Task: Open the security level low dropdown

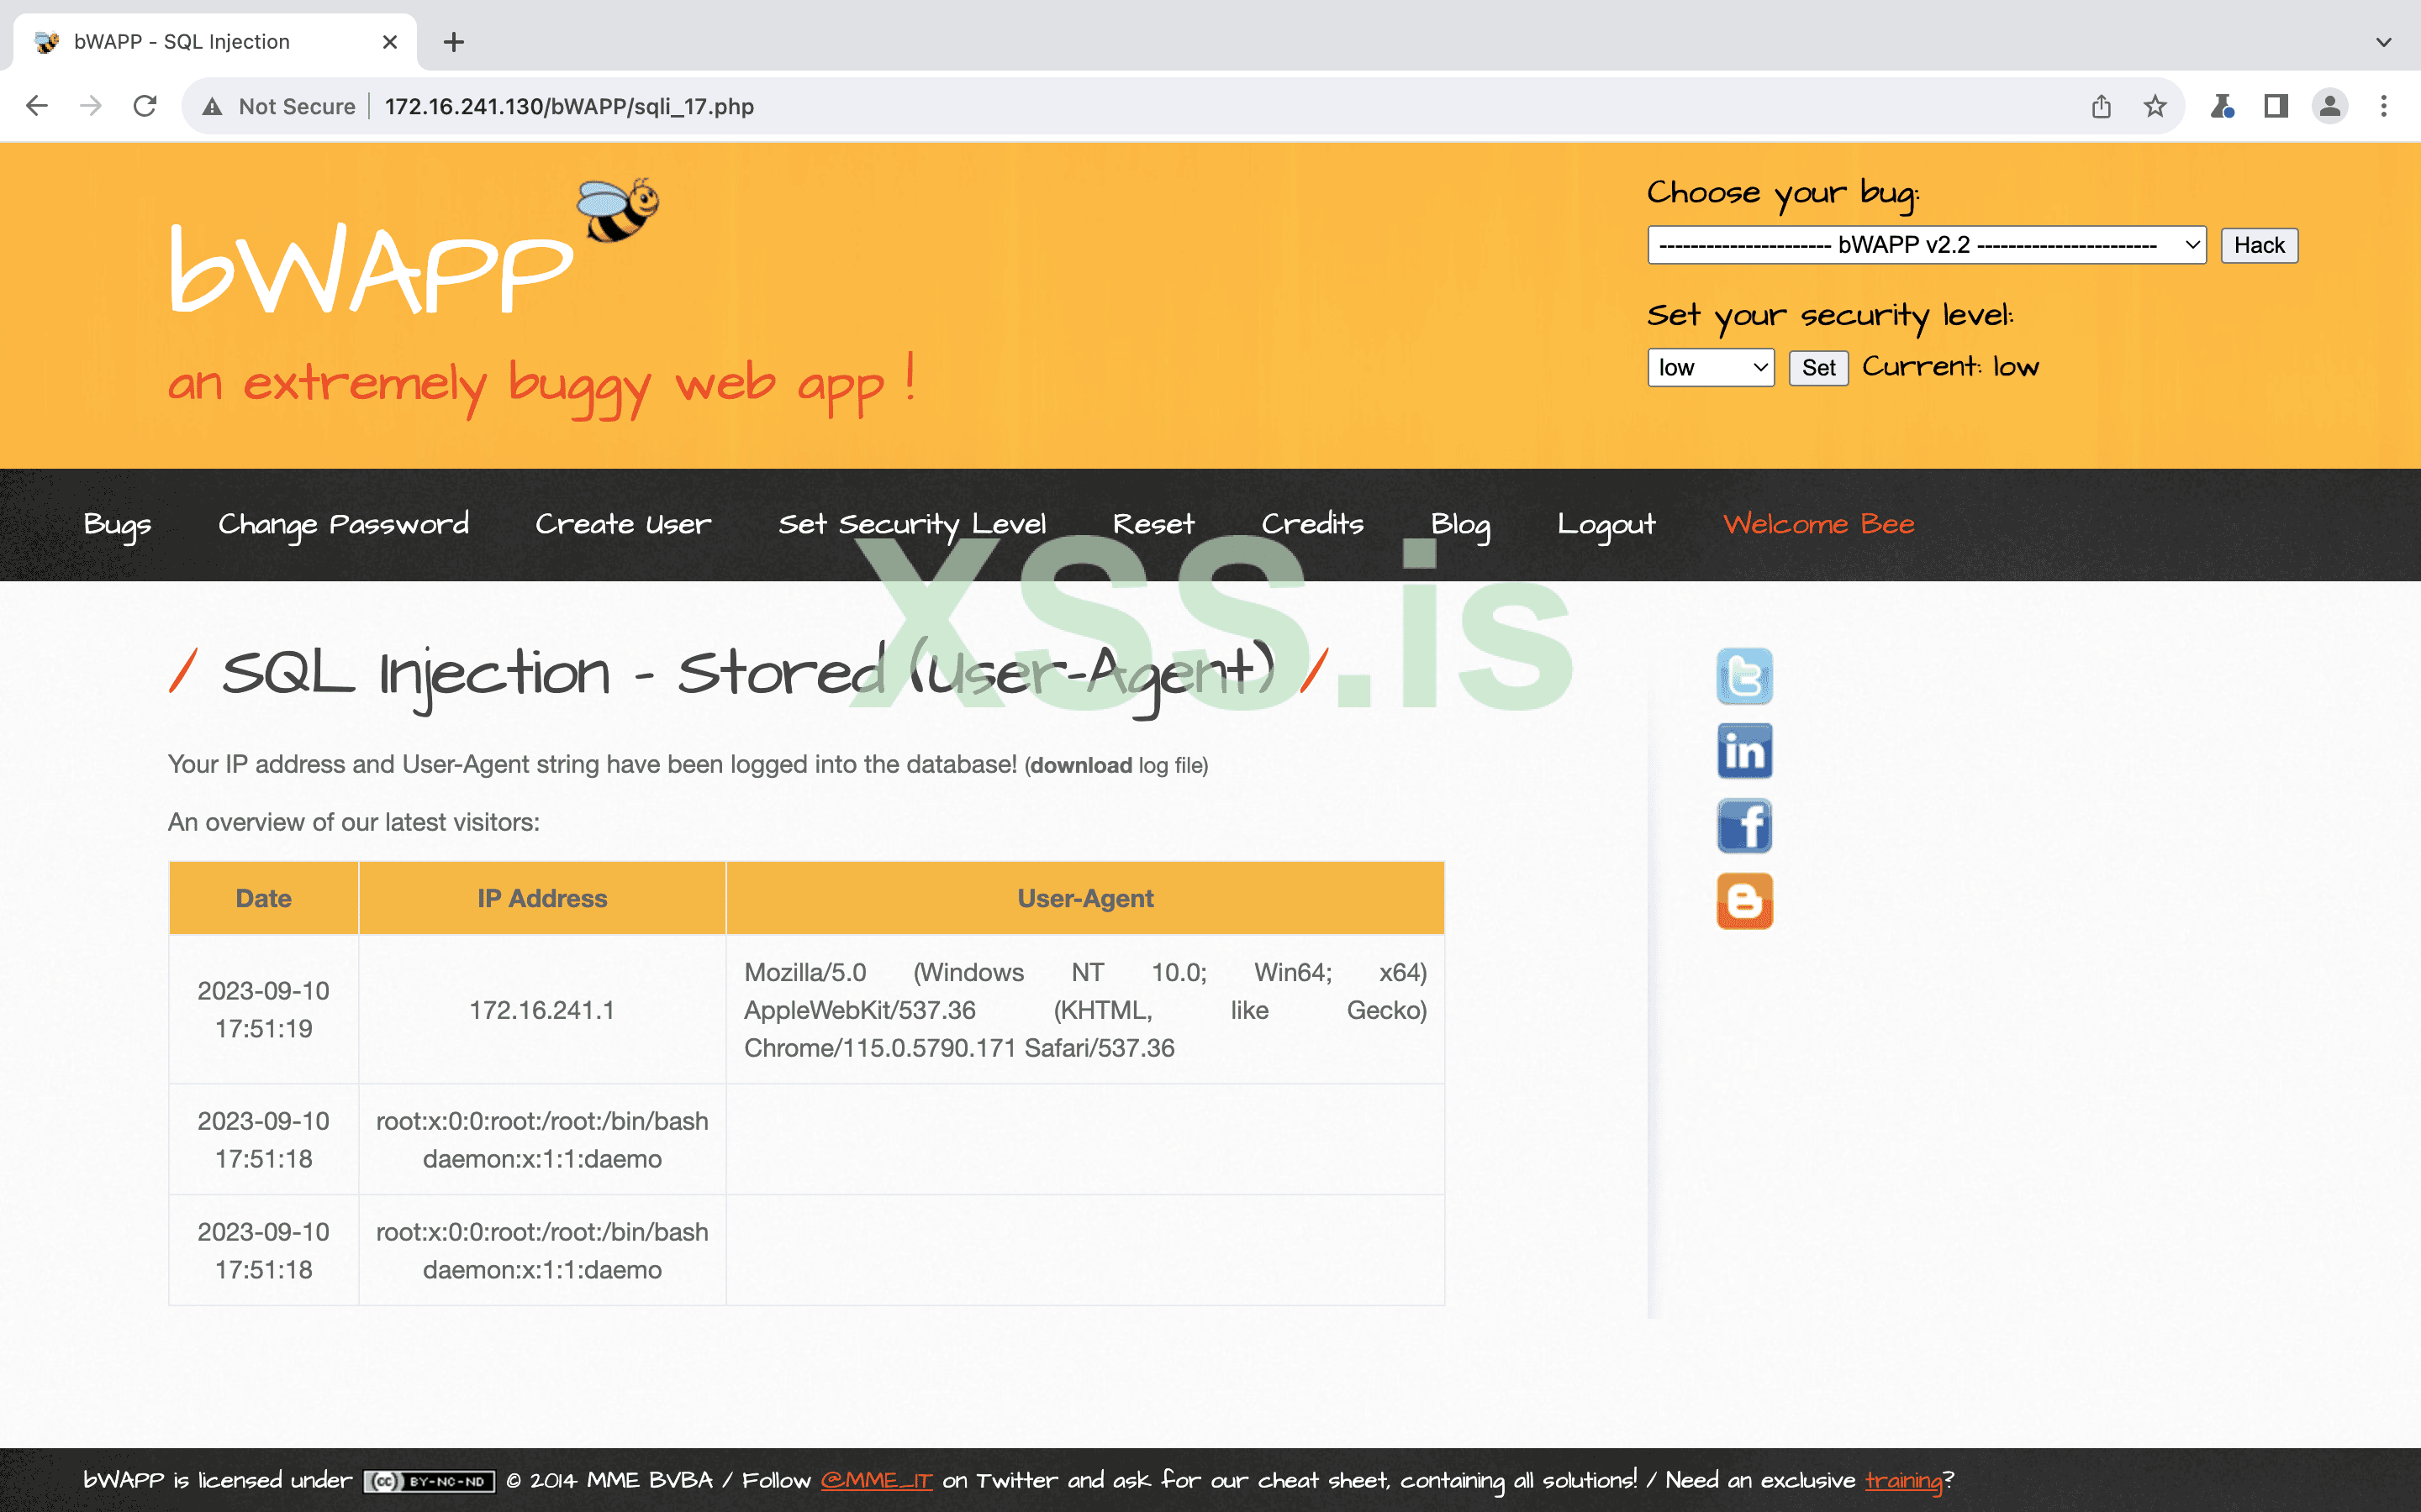Action: tap(1710, 368)
